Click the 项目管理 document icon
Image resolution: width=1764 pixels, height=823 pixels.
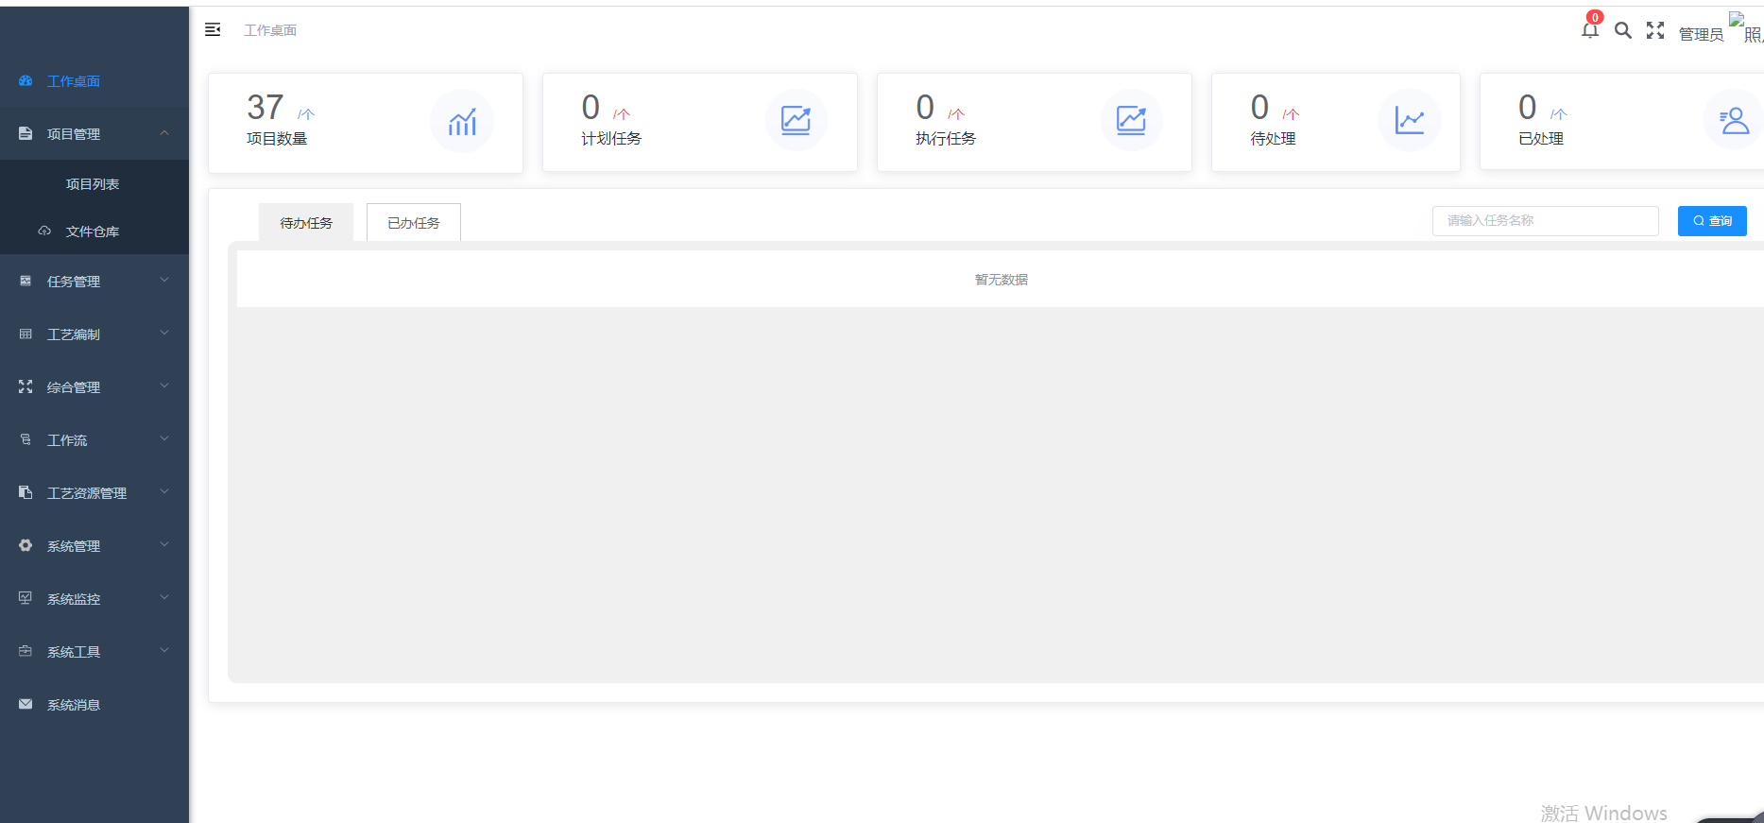click(26, 134)
